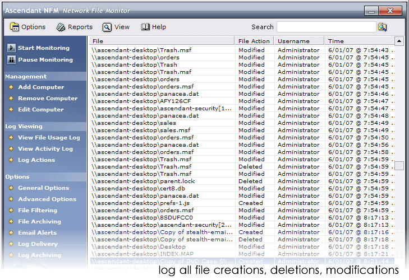Sort by File Action column header

[x=254, y=41]
